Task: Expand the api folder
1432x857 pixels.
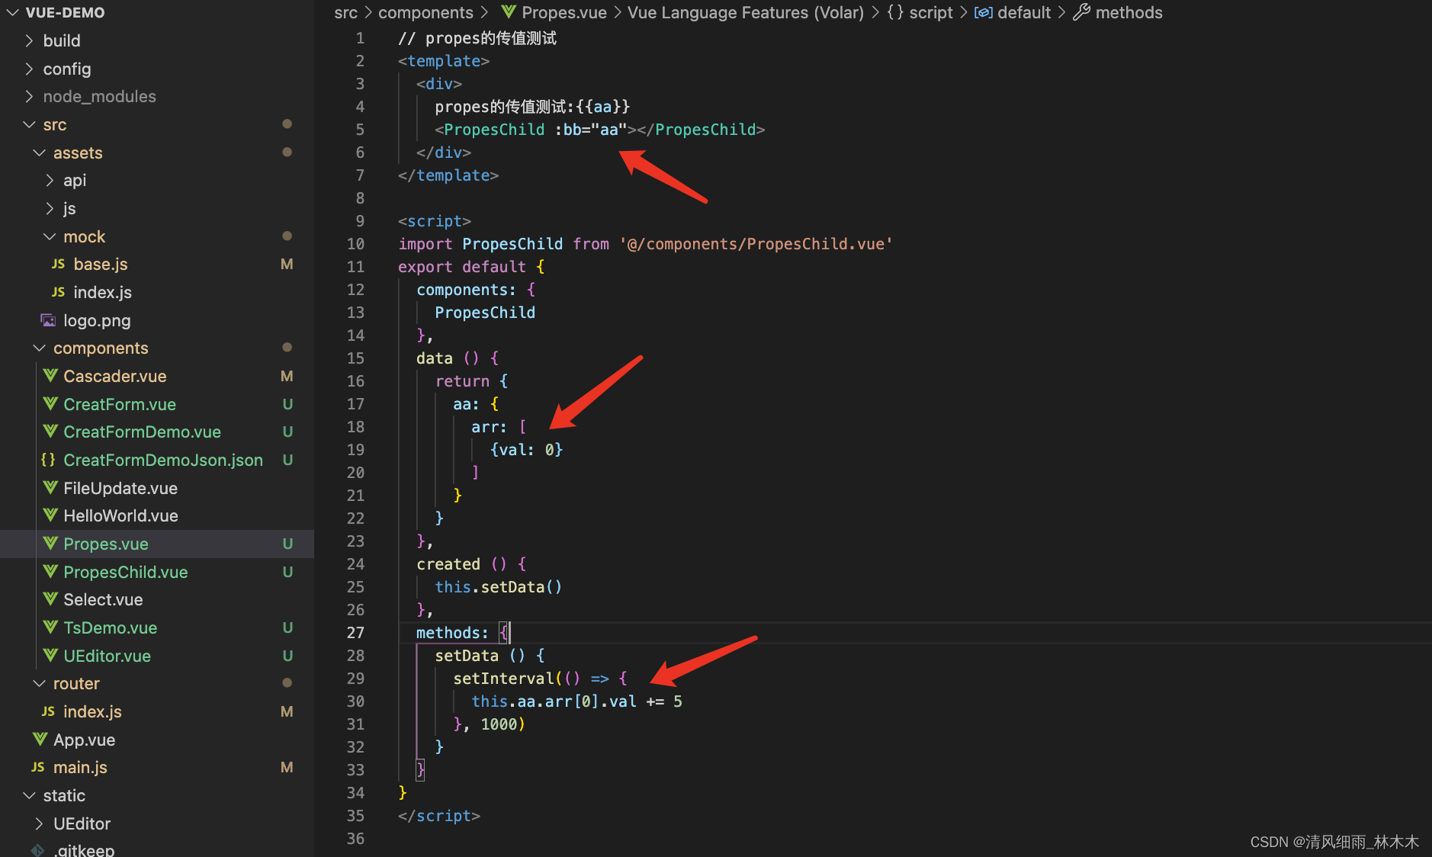Action: click(50, 180)
